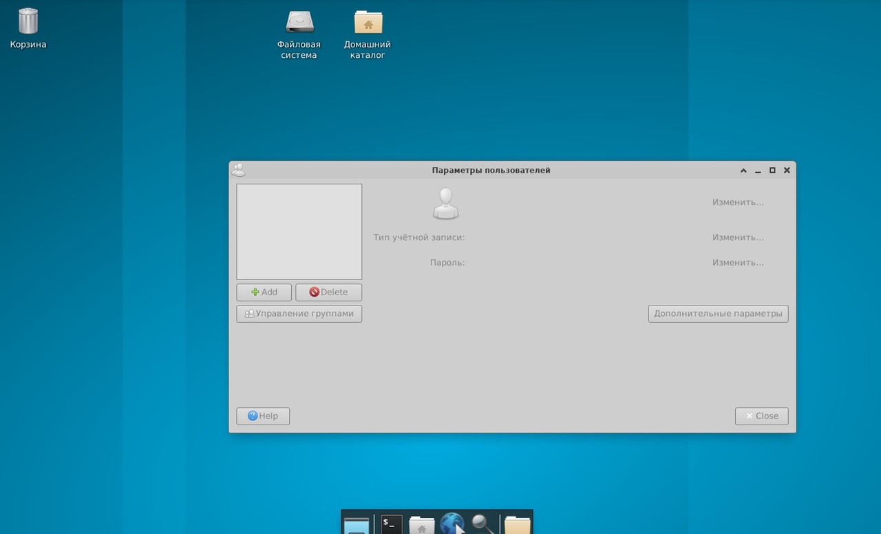The height and width of the screenshot is (534, 881).
Task: Click the users icon in the title bar
Action: tap(238, 170)
